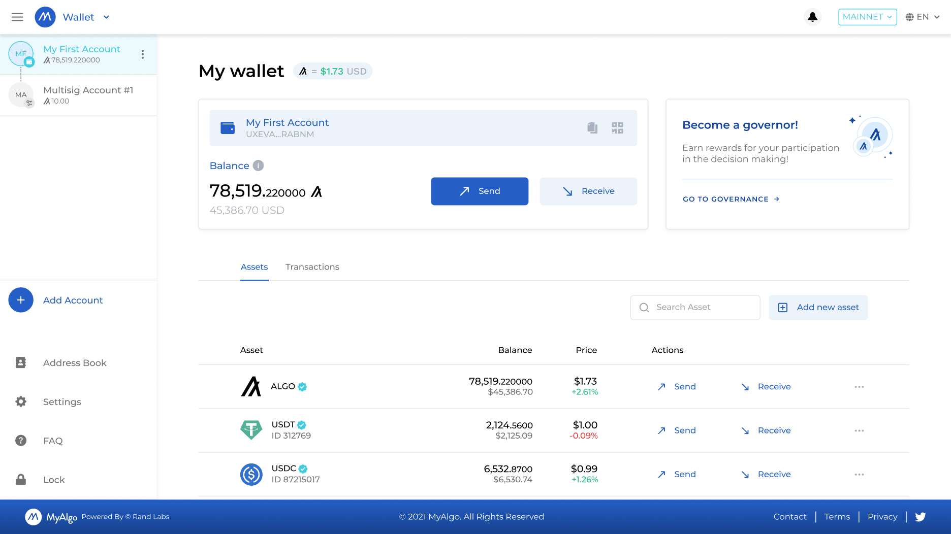Switch to the Transactions tab
This screenshot has width=951, height=534.
312,267
